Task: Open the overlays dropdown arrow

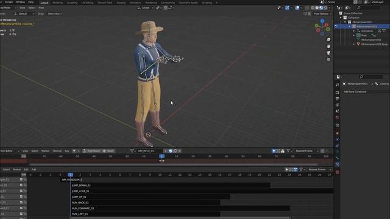Action: 301,8
